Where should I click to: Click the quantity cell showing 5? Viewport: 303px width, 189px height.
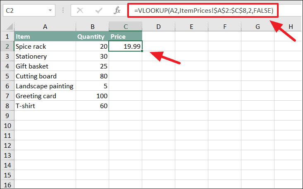coord(92,86)
